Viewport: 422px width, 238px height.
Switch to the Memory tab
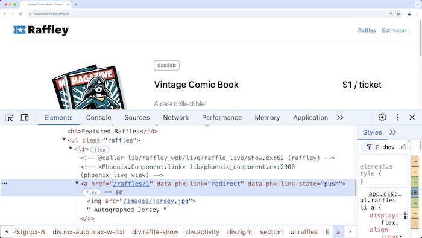click(267, 118)
